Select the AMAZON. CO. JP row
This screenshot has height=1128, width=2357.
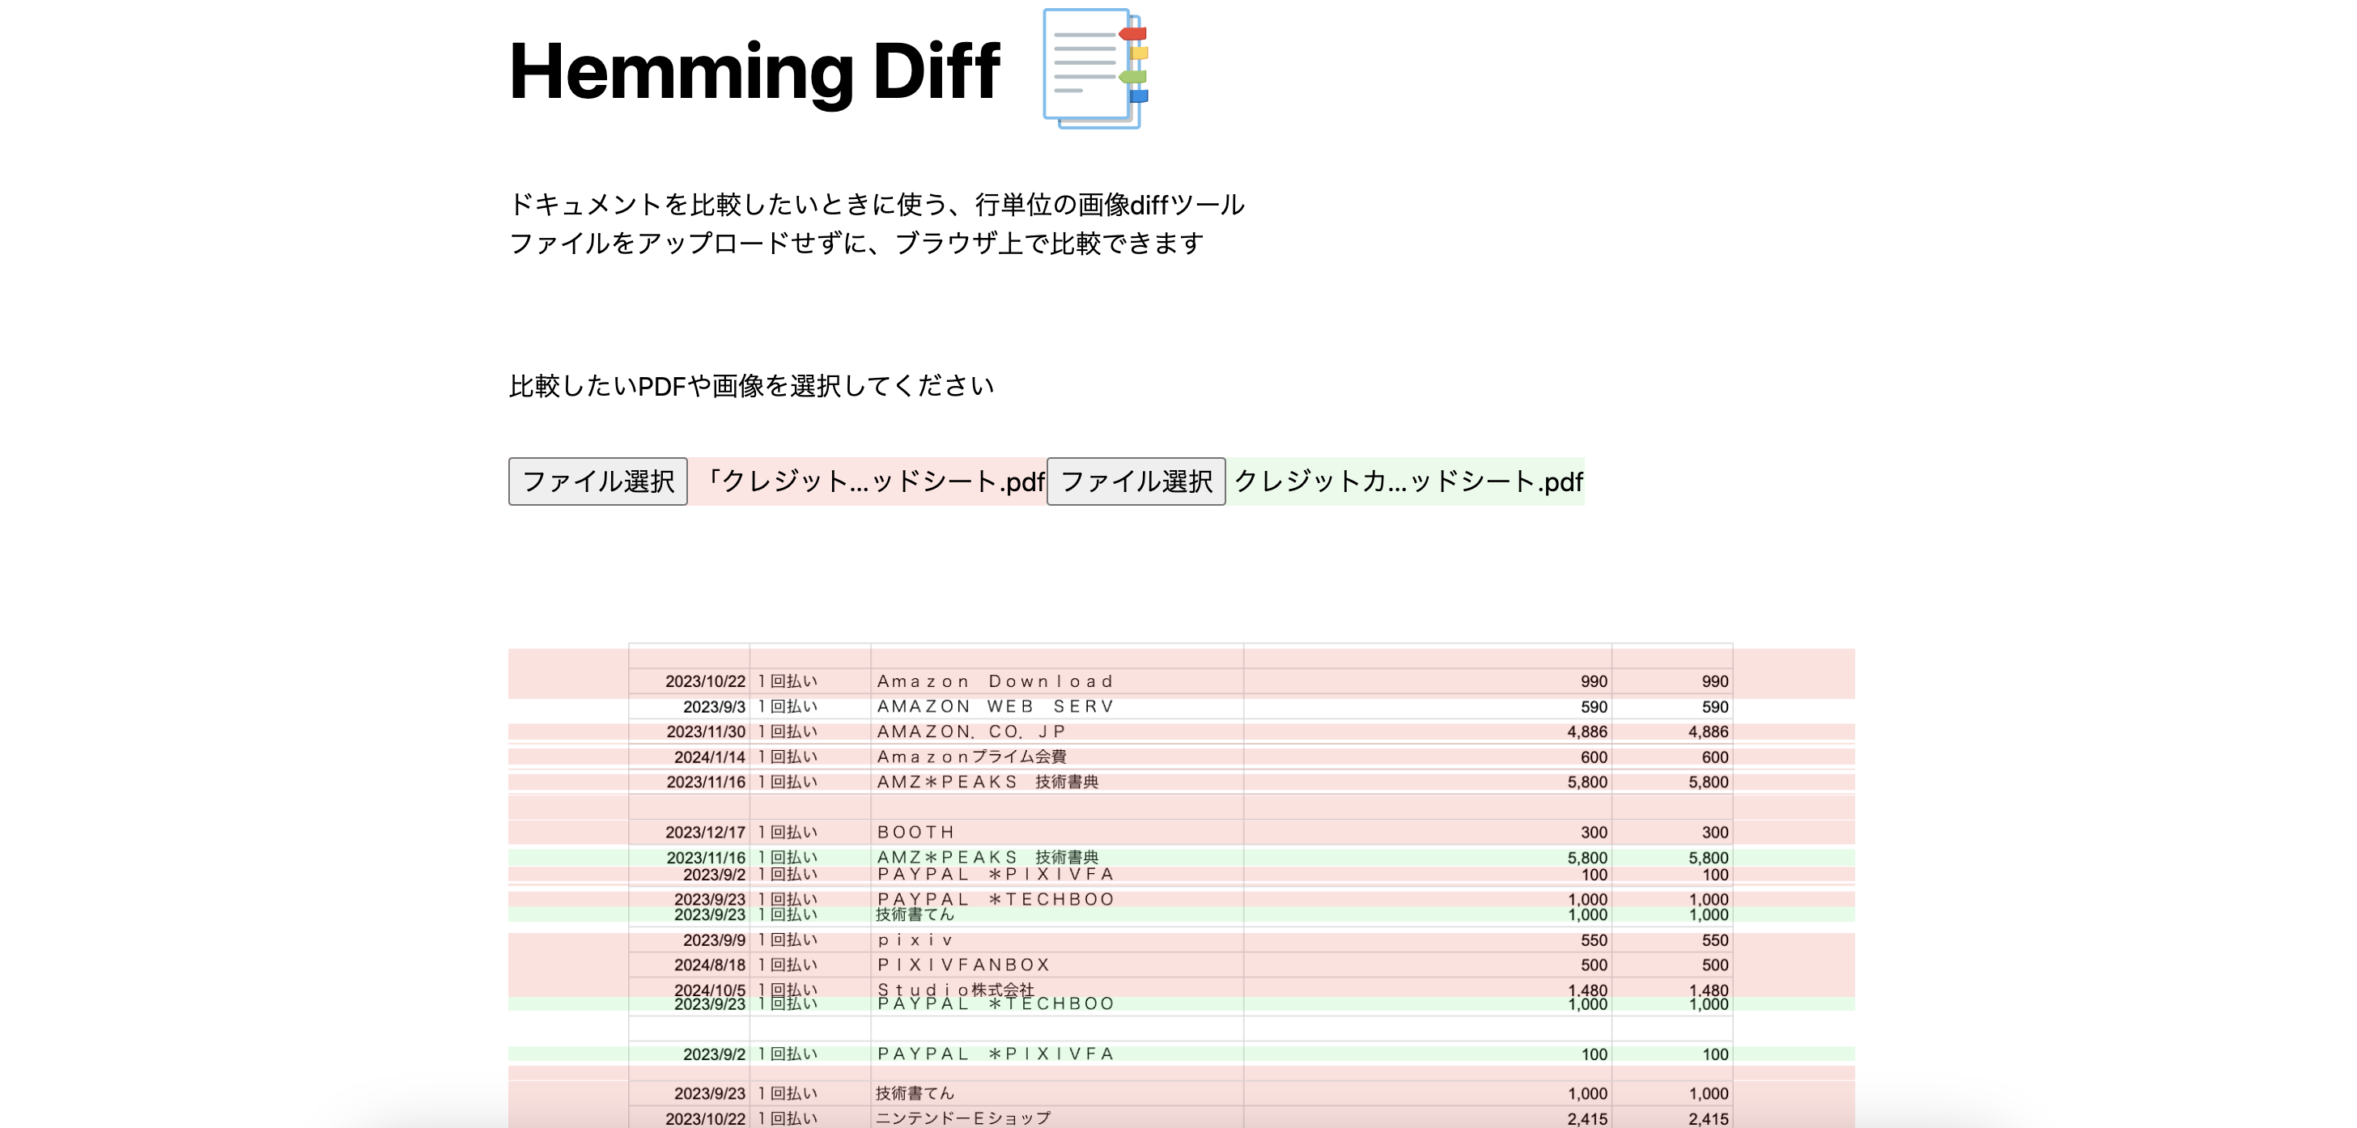[x=972, y=732]
